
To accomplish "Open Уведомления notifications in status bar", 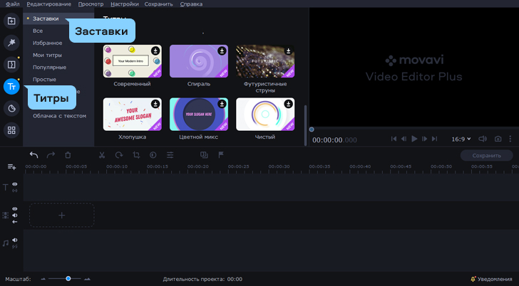I will click(491, 279).
